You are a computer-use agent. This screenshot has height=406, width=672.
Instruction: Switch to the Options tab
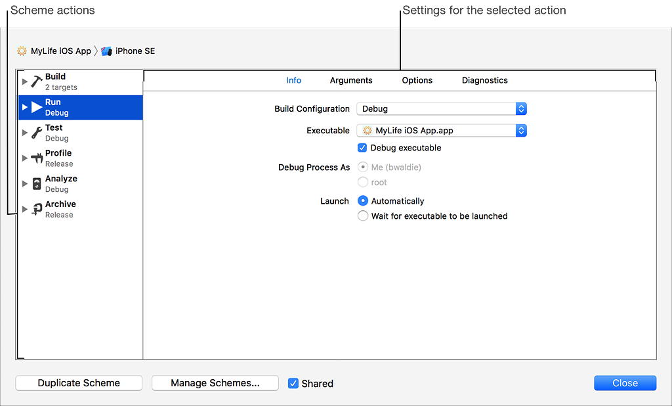(417, 80)
